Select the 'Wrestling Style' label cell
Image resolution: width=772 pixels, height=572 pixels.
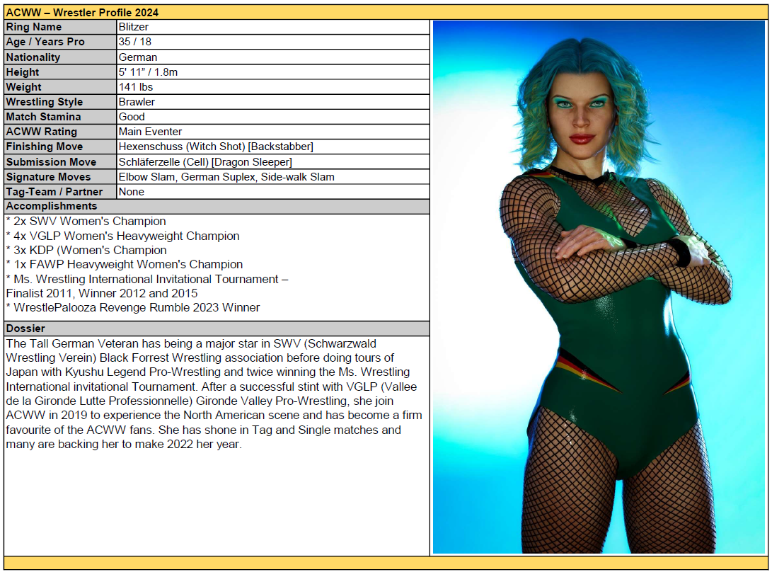60,102
